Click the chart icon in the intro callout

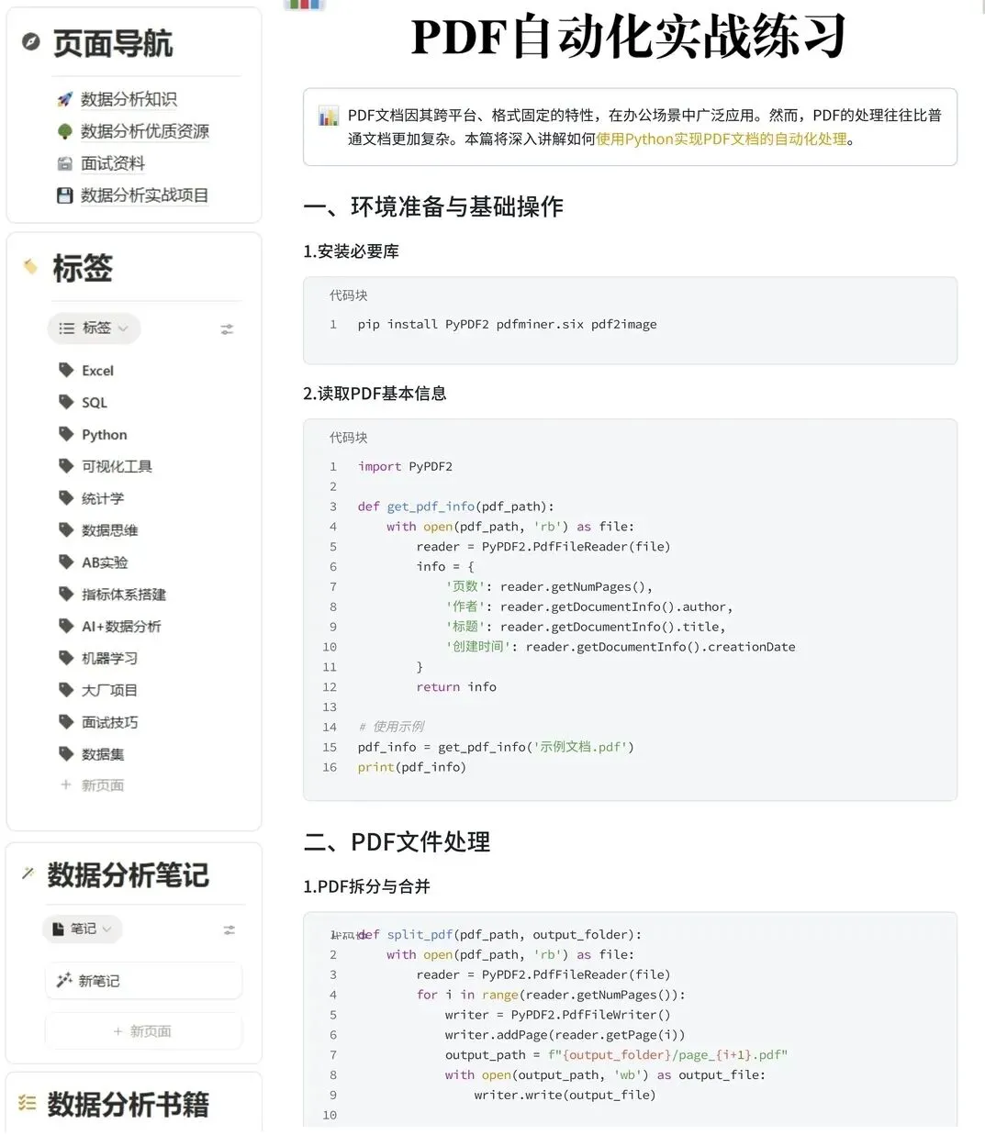(328, 116)
